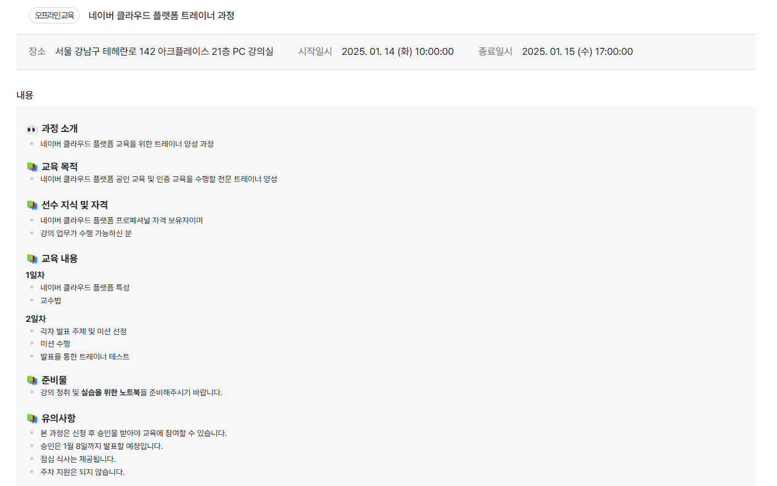Click the line 발표를 통한 트레이너 테스트
Screen dimensions: 777x486
coord(85,357)
